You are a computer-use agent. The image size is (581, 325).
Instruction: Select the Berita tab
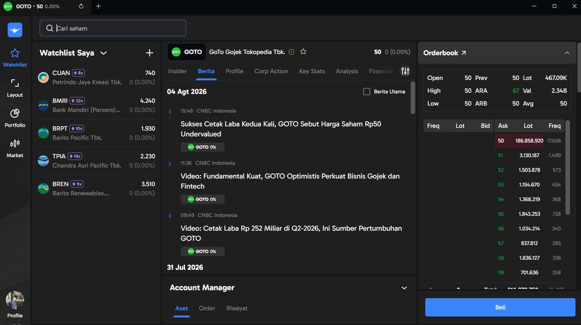tap(206, 71)
